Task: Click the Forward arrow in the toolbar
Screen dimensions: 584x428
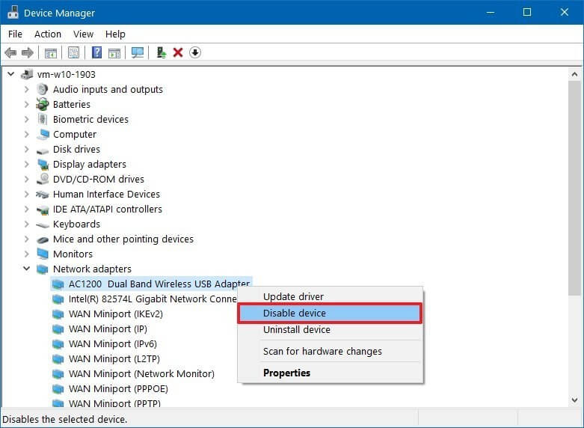Action: [x=27, y=52]
